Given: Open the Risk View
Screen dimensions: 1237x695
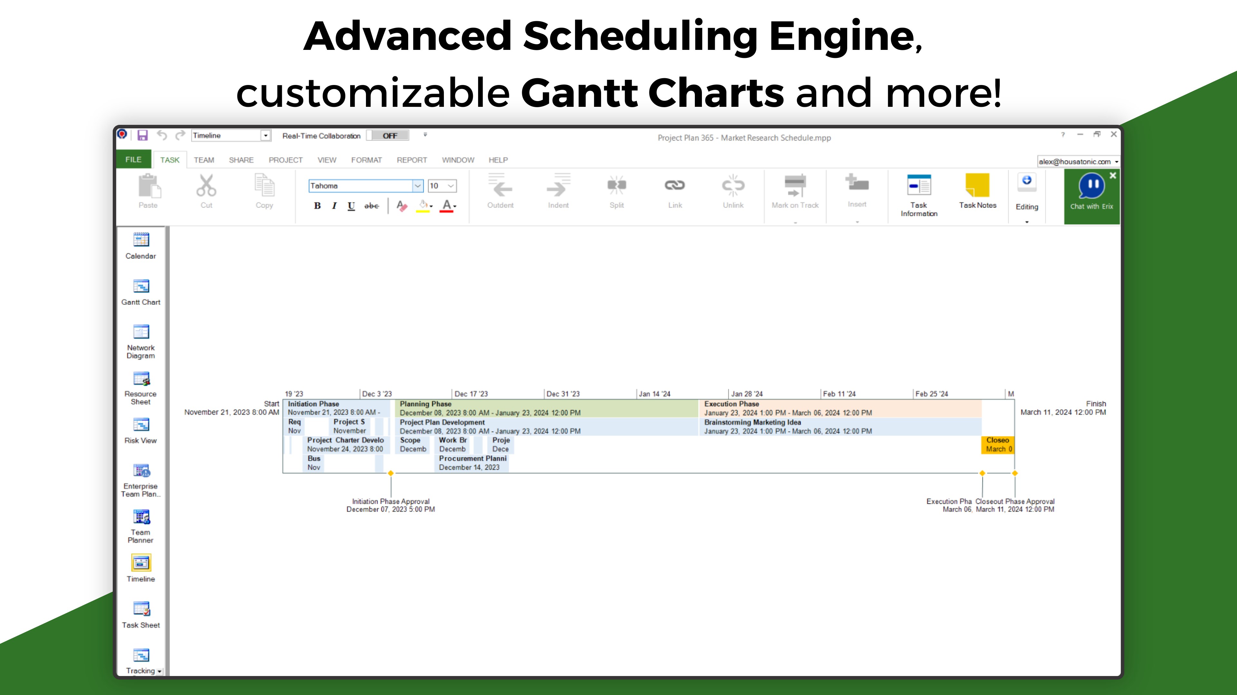Looking at the screenshot, I should [141, 430].
